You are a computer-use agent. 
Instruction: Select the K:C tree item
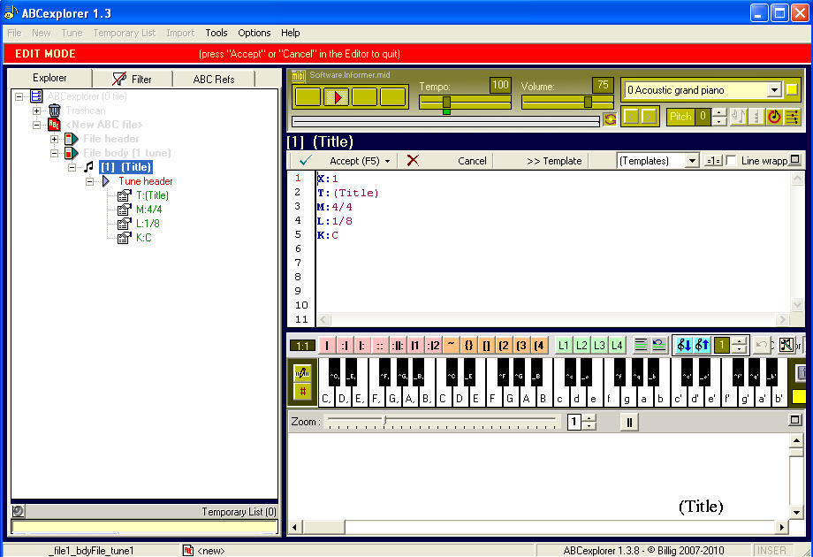pos(144,238)
